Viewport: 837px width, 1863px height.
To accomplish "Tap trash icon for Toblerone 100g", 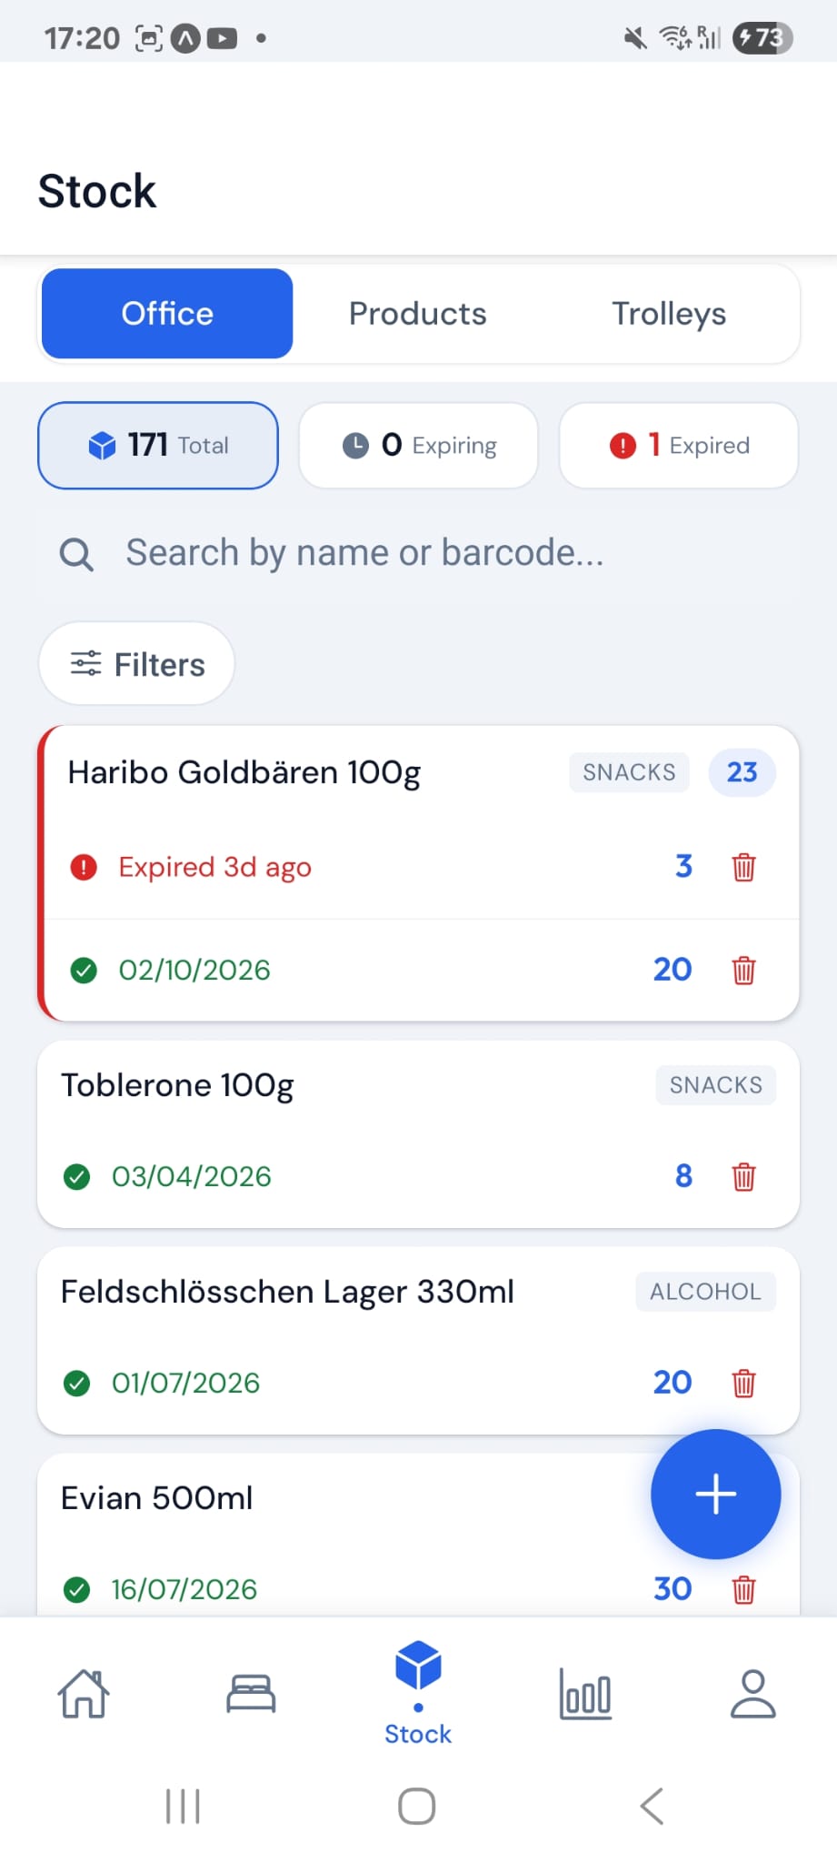I will pyautogui.click(x=743, y=1176).
